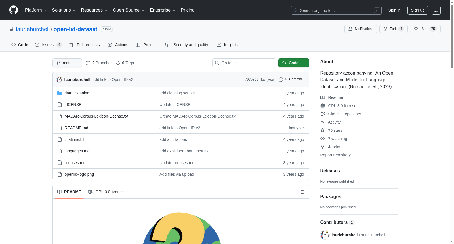
Task: Open the open-lid-dataset repository name link
Action: pyautogui.click(x=75, y=29)
